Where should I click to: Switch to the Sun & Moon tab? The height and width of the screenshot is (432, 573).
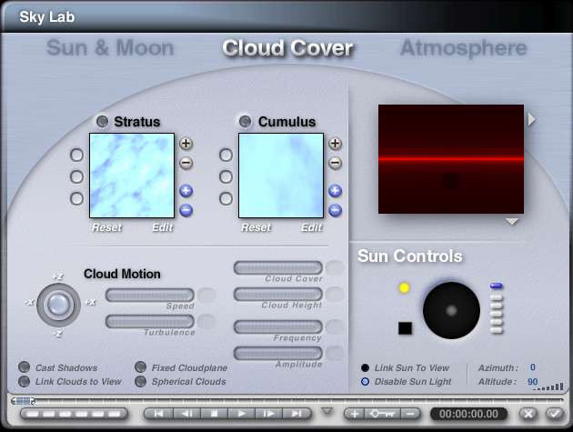click(110, 48)
